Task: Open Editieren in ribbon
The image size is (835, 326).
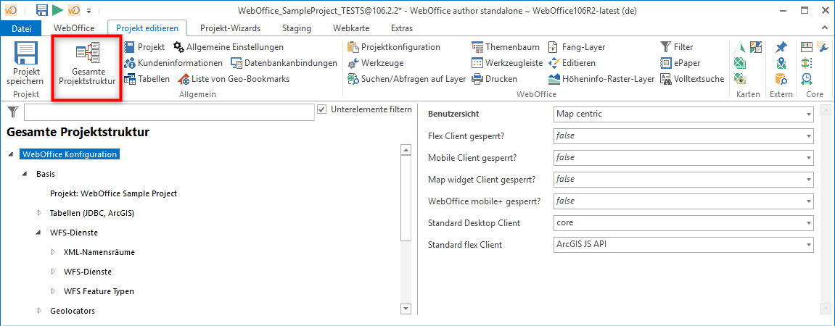Action: 572,63
